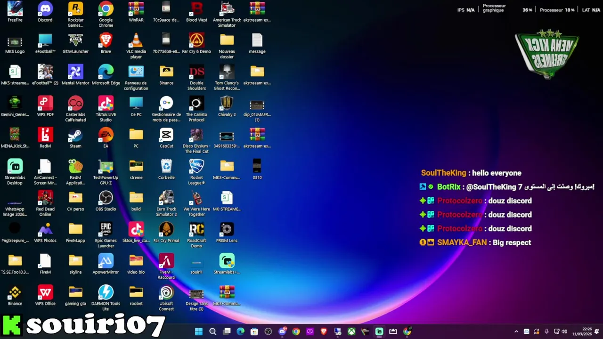Launch Google Chrome desktop shortcut
Viewport: 603px width, 339px height.
[x=106, y=15]
